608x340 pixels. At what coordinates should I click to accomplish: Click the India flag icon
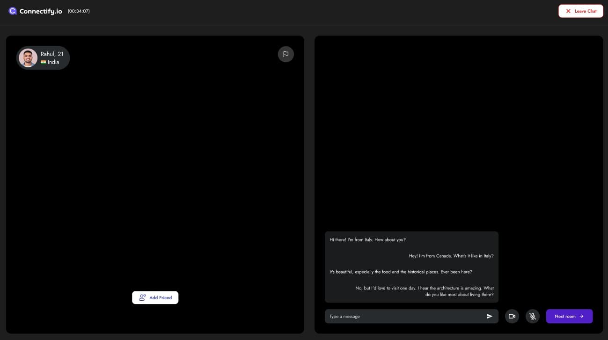[44, 62]
